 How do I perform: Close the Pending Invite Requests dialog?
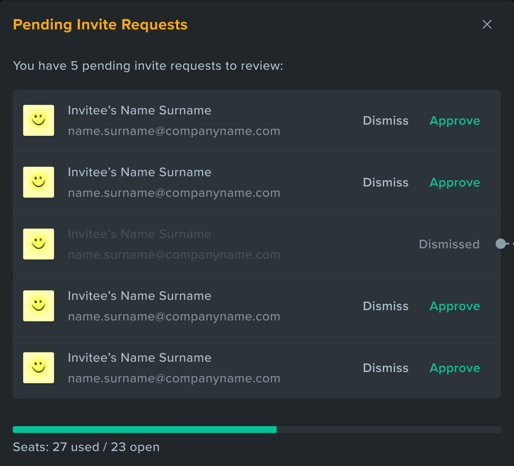(487, 24)
